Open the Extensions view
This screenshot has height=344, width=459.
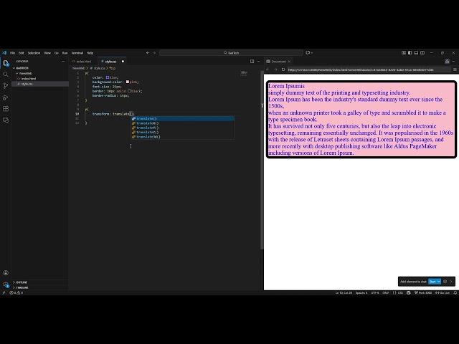(x=6, y=109)
